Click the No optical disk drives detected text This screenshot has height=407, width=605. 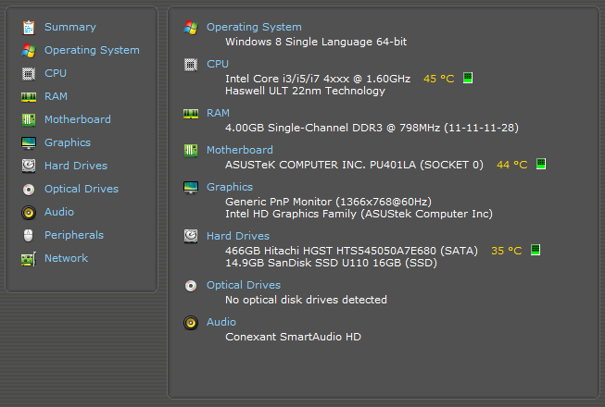[306, 300]
